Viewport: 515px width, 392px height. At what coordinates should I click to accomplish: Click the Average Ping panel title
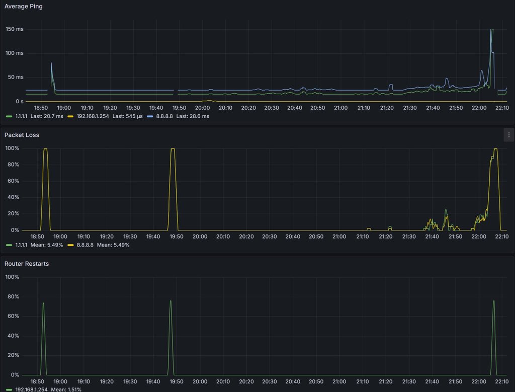[x=24, y=7]
